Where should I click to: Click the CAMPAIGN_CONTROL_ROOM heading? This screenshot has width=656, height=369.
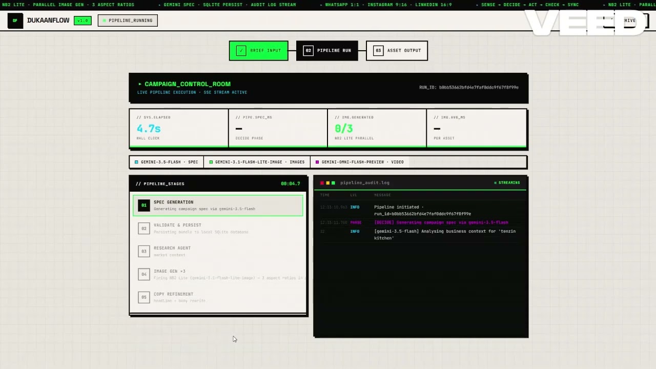[x=188, y=84]
